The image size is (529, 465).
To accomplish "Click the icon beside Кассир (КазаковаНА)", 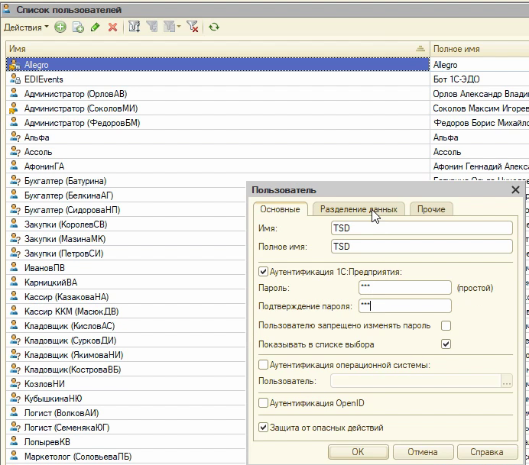I will point(14,296).
